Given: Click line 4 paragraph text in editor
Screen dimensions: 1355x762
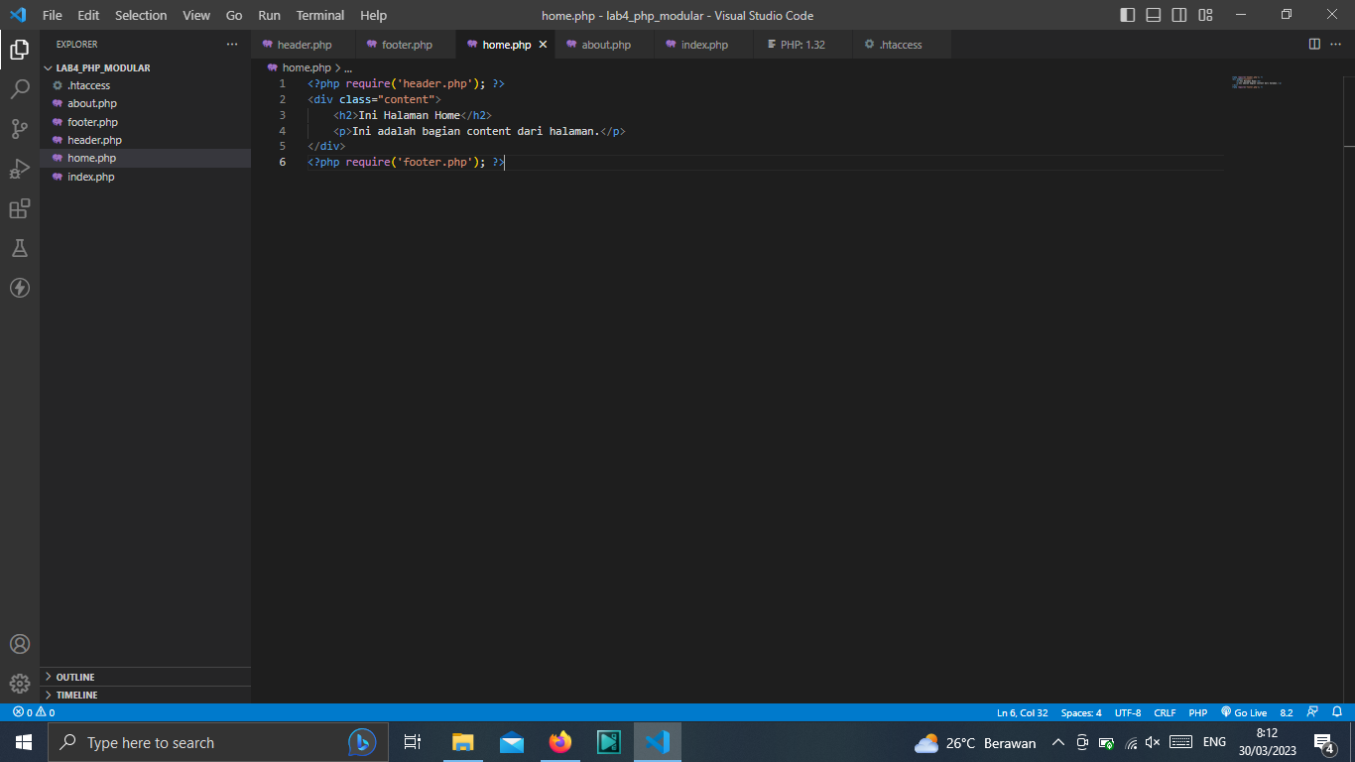Looking at the screenshot, I should point(476,131).
